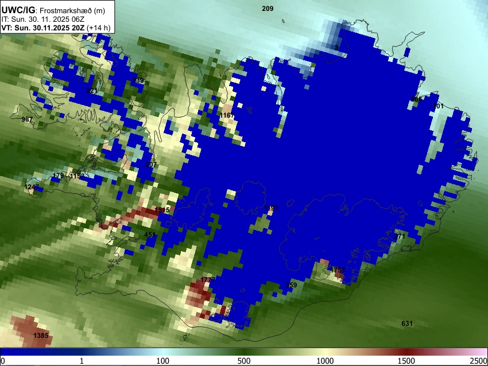Click the initial time line 'IT: Sun. 30. 11. 2025 06Z'
This screenshot has height=366, width=488.
43,20
